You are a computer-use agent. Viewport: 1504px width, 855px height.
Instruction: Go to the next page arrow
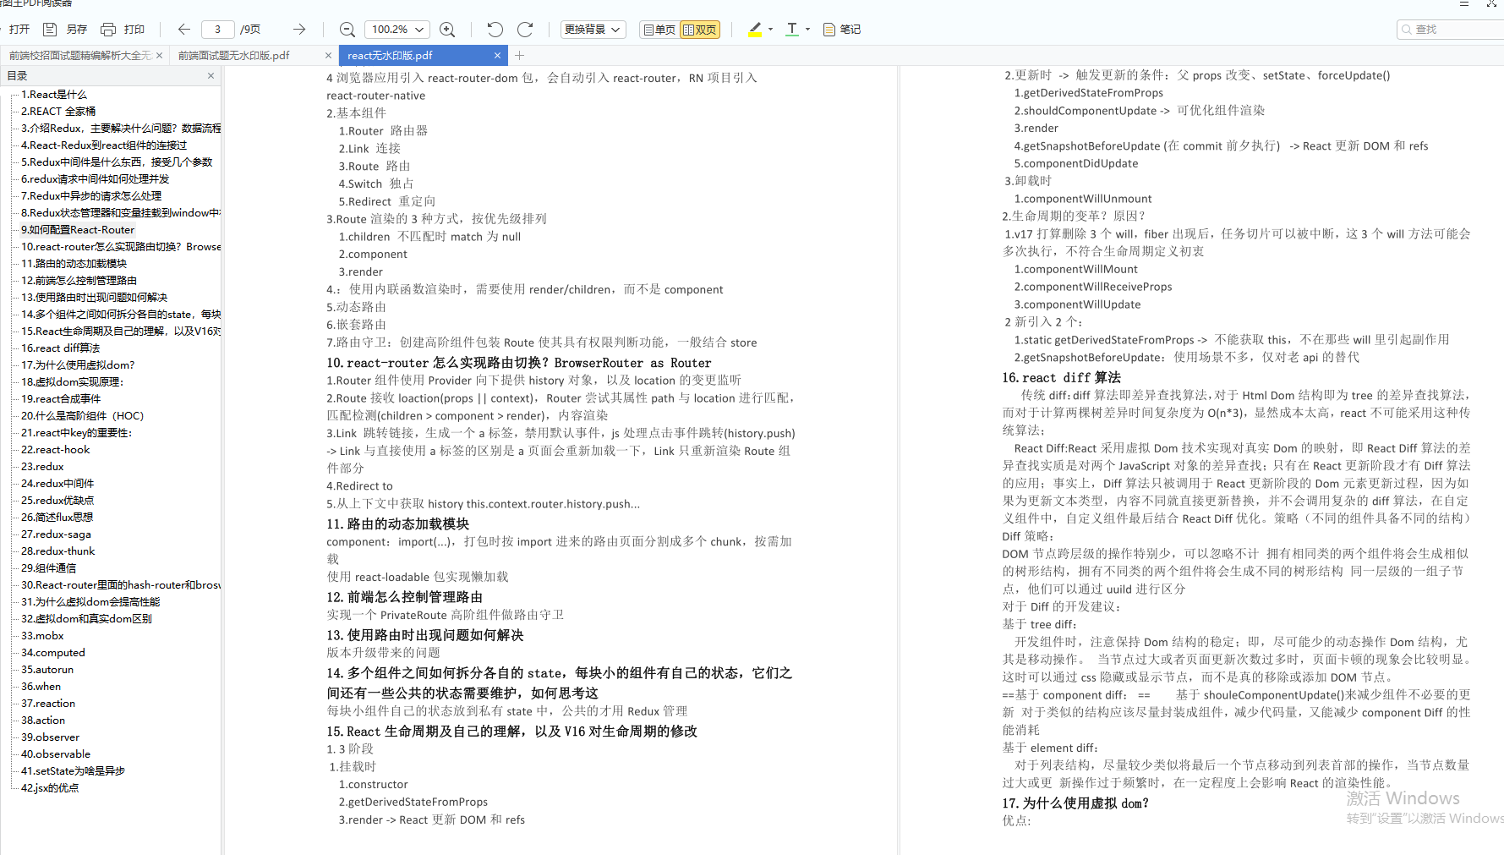[x=299, y=29]
